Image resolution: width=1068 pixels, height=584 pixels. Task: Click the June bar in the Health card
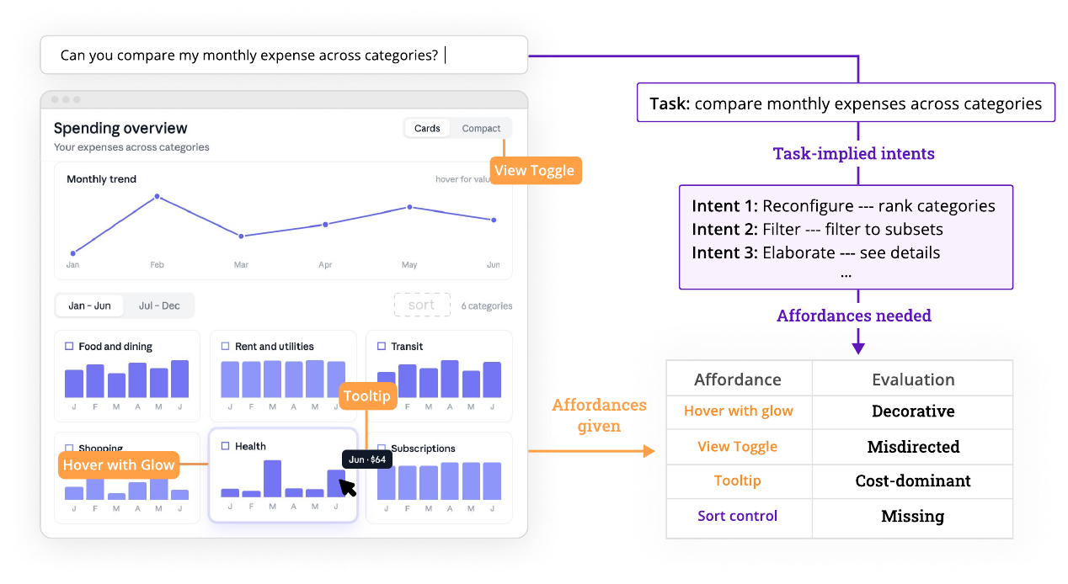(x=335, y=484)
